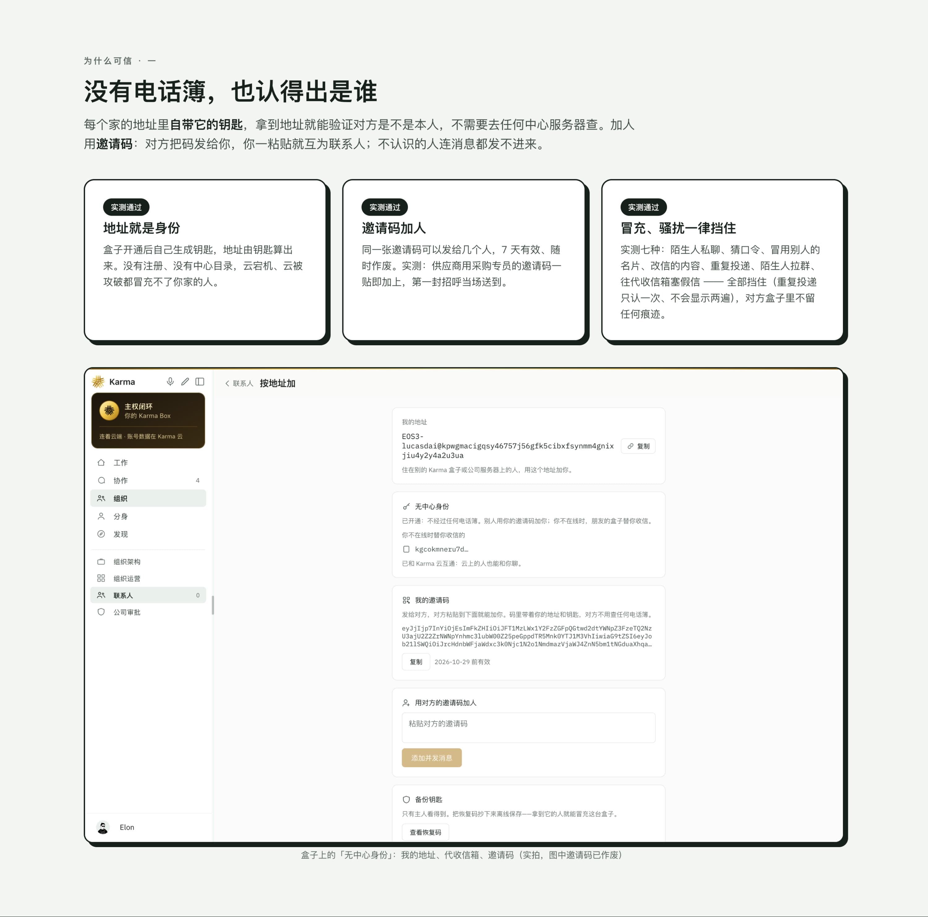Click the 查看恢复码 button
The height and width of the screenshot is (917, 928).
tap(425, 832)
